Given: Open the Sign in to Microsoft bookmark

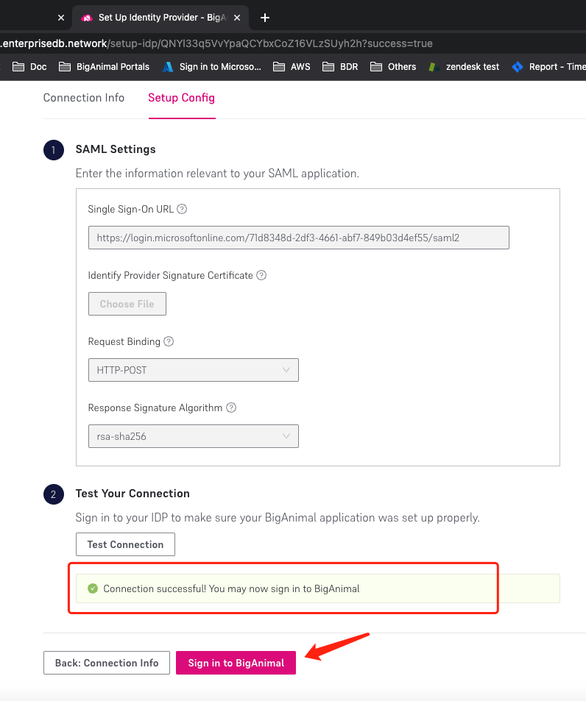Looking at the screenshot, I should pyautogui.click(x=212, y=67).
